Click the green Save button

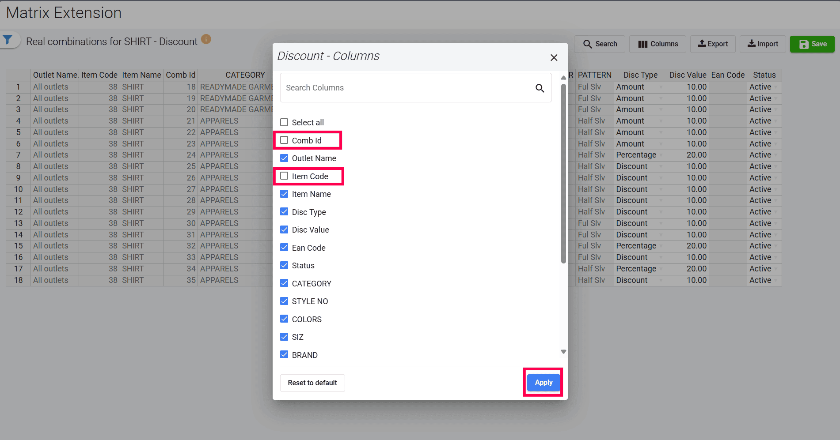(x=812, y=44)
